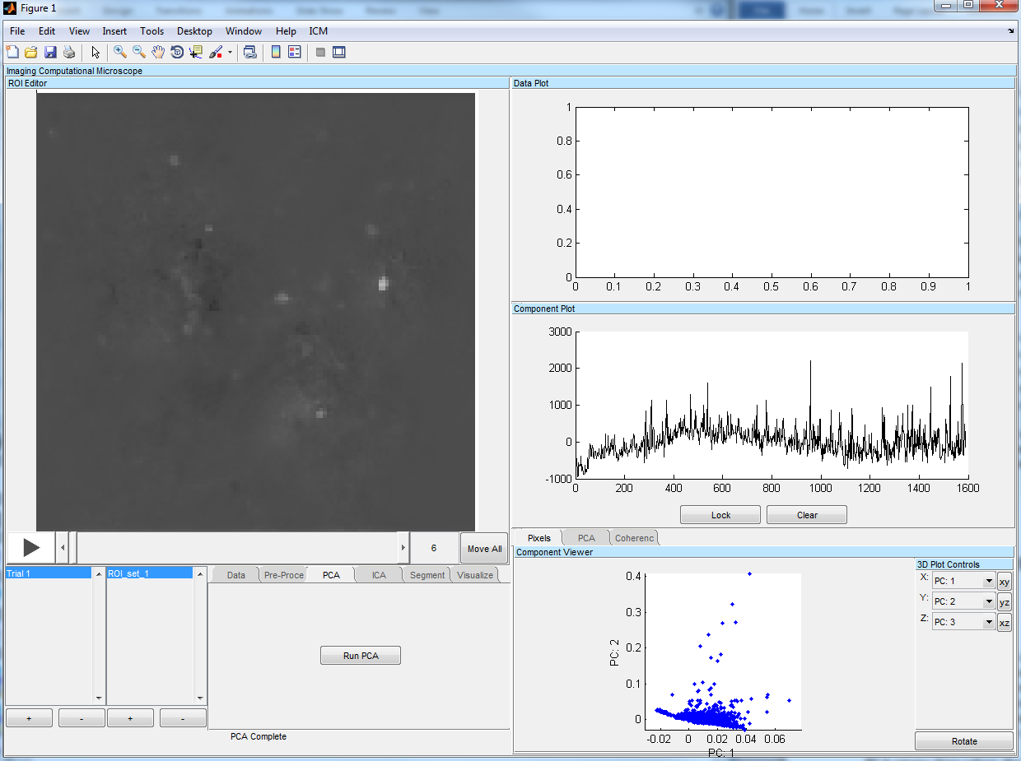
Task: Click the xz view button
Action: (x=1005, y=623)
